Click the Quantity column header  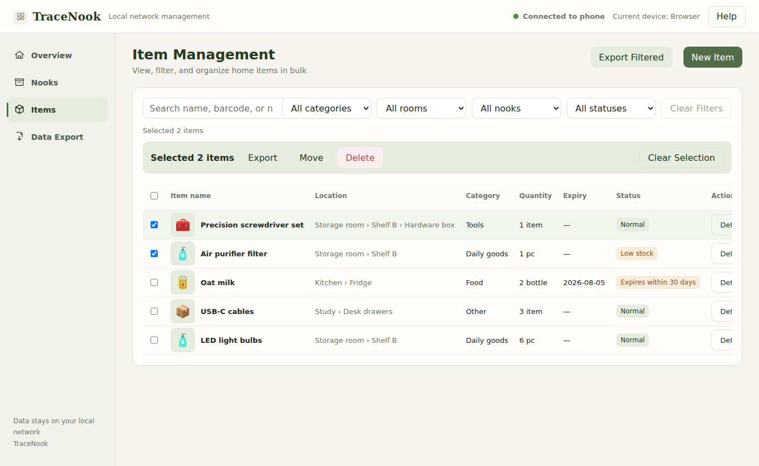[535, 196]
